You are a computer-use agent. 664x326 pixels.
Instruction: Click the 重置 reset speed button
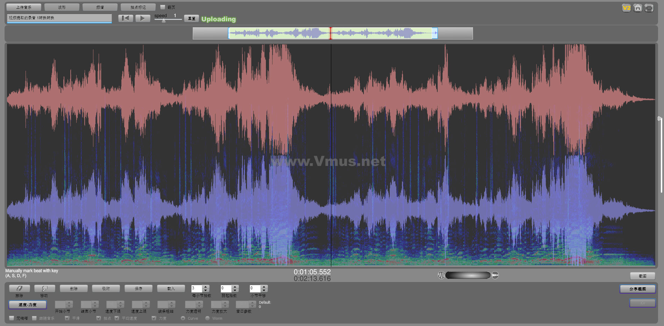[x=192, y=19]
